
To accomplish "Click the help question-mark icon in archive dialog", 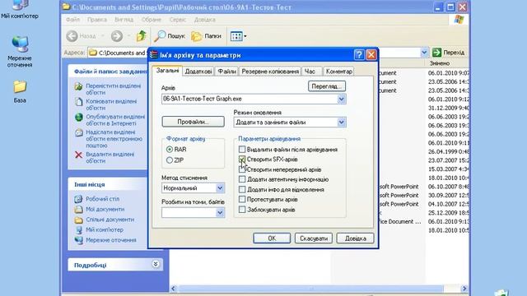I will click(359, 55).
